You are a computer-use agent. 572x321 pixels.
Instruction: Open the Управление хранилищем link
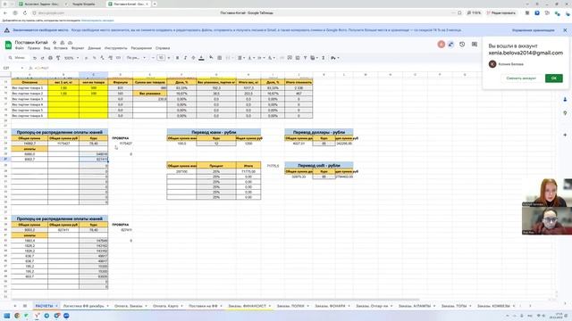click(x=533, y=30)
